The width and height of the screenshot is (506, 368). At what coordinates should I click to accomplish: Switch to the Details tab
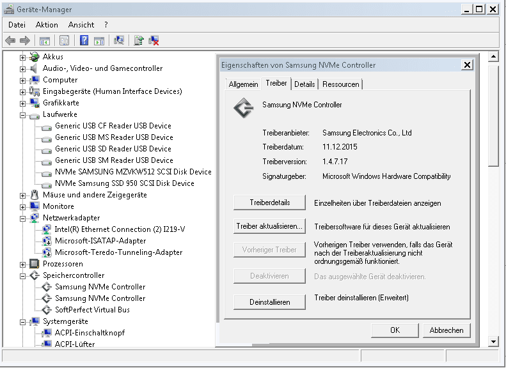coord(304,84)
